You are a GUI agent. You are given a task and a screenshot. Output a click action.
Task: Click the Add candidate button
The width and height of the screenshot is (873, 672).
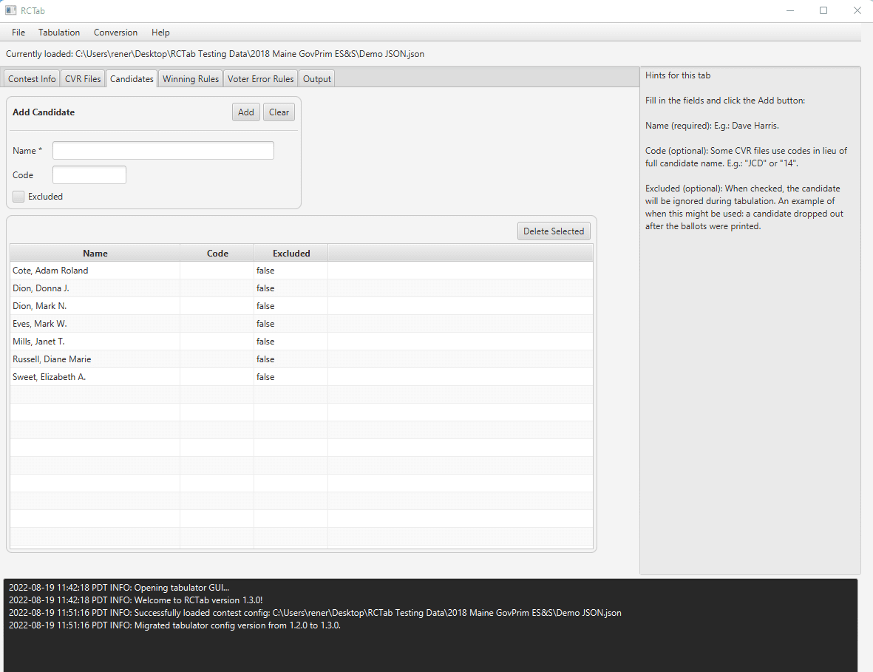(x=245, y=112)
